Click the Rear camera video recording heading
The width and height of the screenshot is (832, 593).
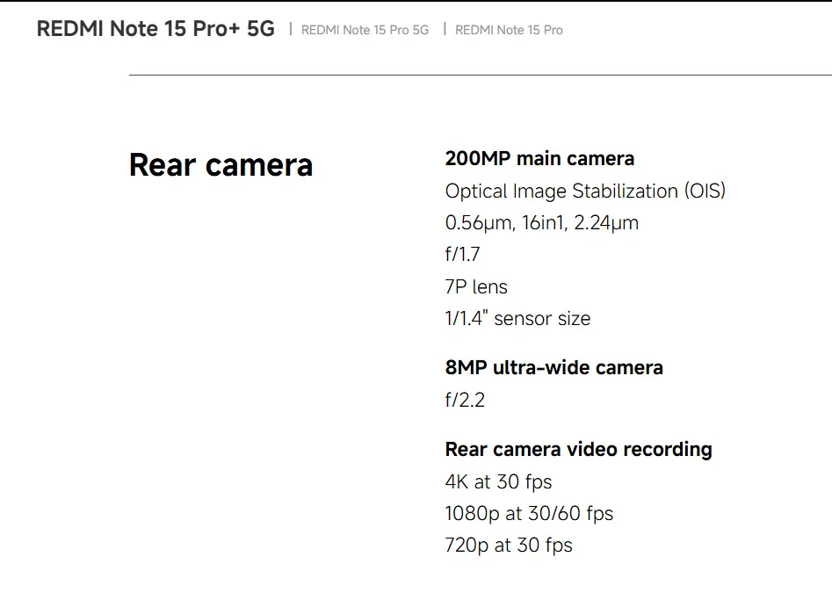[x=578, y=450]
